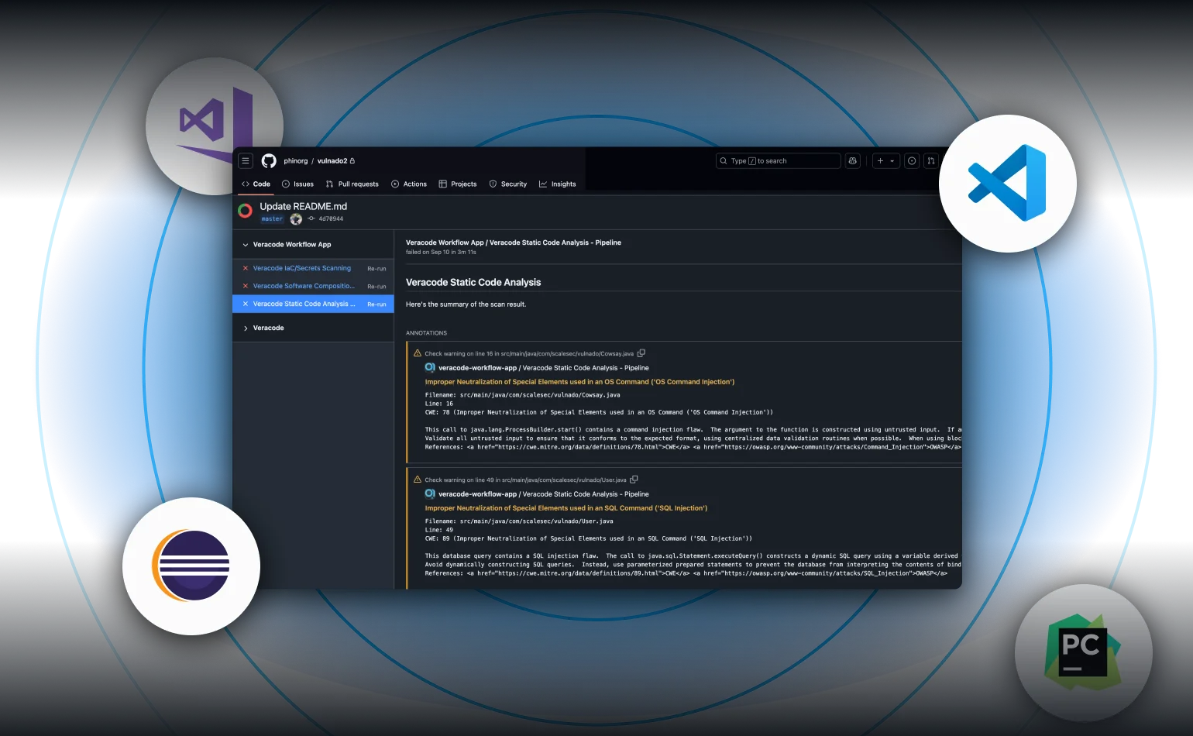Collapse the Veracode Workflow App section

click(246, 244)
